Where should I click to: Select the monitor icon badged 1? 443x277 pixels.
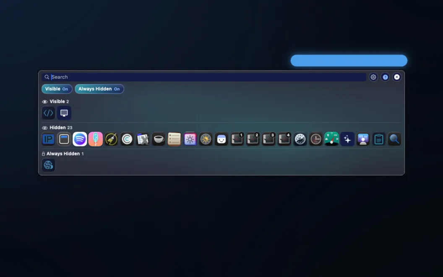click(237, 139)
